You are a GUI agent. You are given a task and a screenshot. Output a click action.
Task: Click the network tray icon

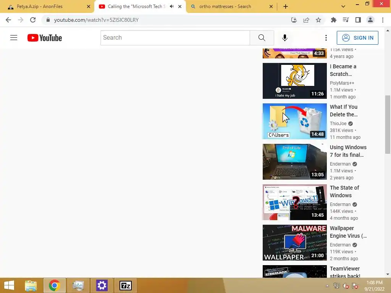coord(337,286)
